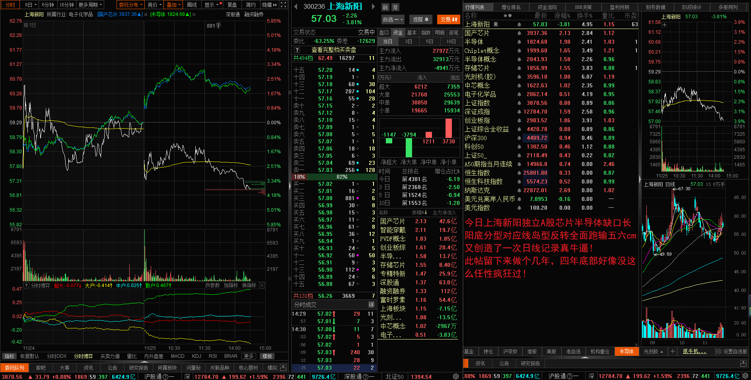Click the 18% / 82% buy-sell ratio bar

pos(333,177)
